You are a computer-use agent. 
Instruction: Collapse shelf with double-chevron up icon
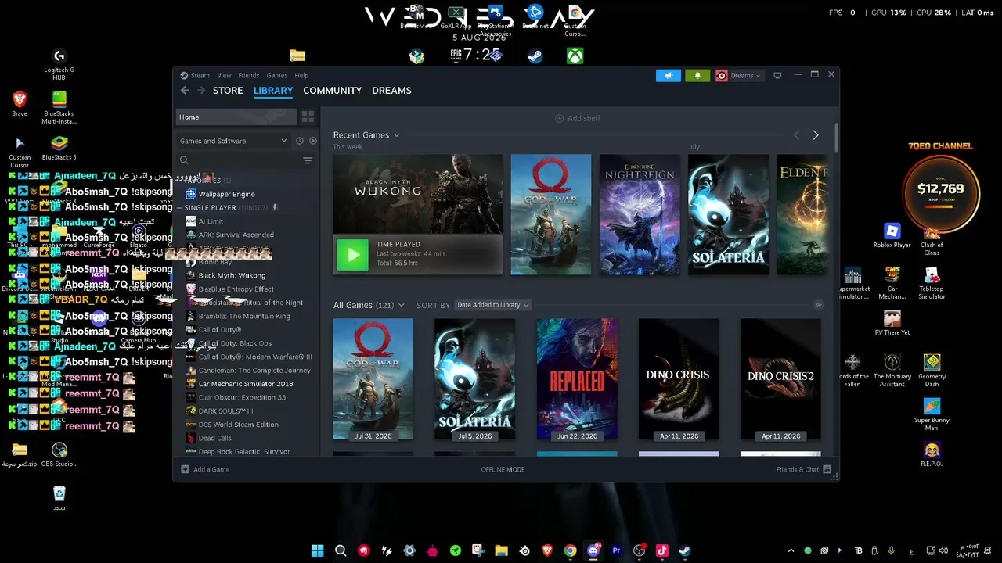[819, 305]
